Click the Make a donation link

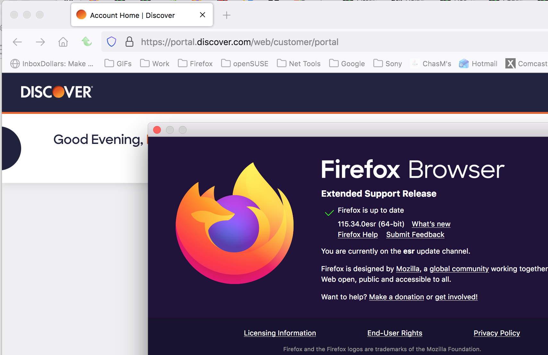396,297
